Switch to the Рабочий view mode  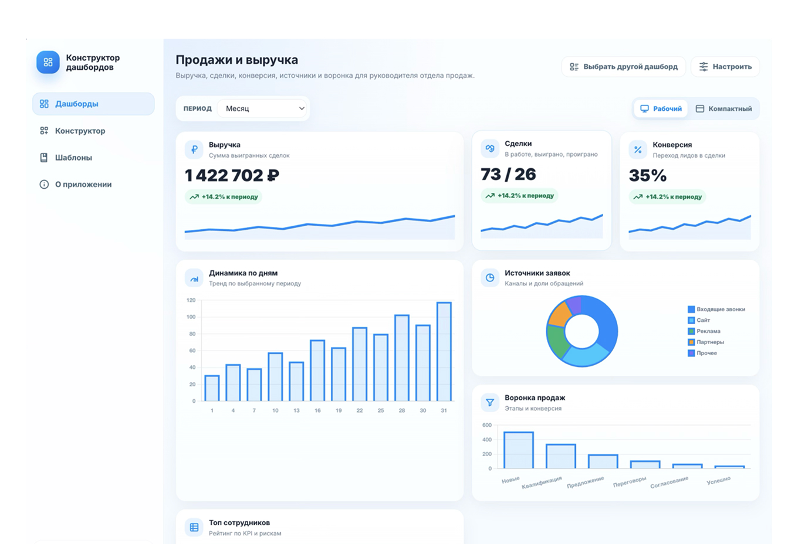pos(661,108)
